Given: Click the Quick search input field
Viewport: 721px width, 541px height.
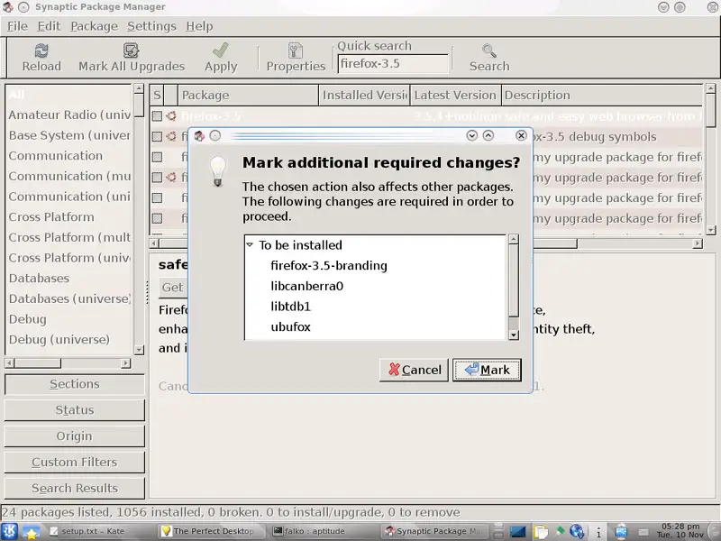Looking at the screenshot, I should coord(393,63).
